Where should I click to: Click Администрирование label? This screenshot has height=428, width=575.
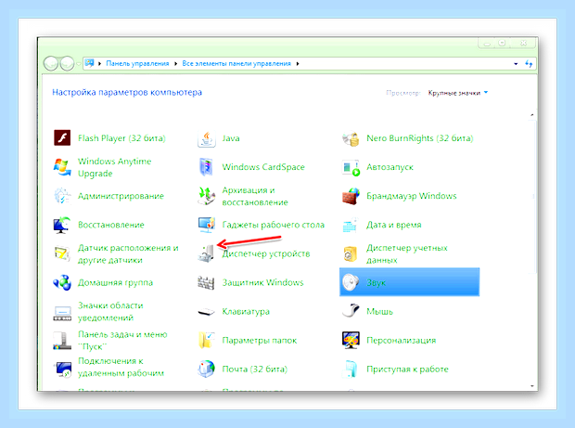121,196
